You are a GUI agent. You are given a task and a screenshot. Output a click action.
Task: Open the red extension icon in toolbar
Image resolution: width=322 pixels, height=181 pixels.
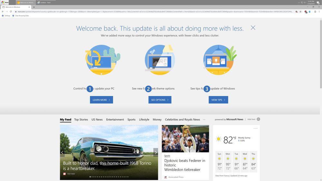(306, 12)
